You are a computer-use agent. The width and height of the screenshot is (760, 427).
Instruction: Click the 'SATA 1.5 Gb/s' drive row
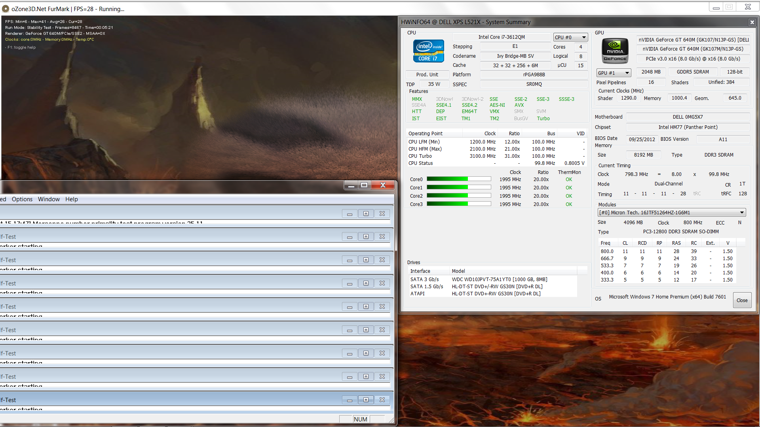click(x=492, y=287)
